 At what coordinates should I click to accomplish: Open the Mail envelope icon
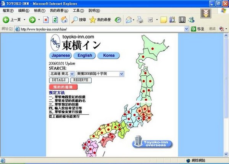point(129,20)
